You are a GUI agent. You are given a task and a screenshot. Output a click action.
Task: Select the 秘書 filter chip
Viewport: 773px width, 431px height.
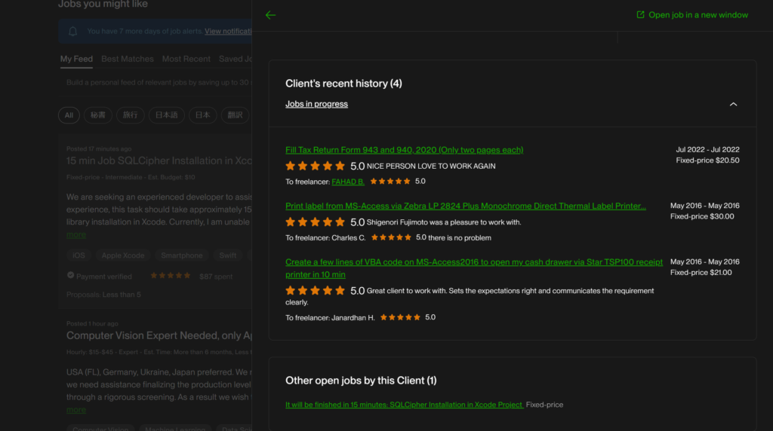click(x=97, y=115)
